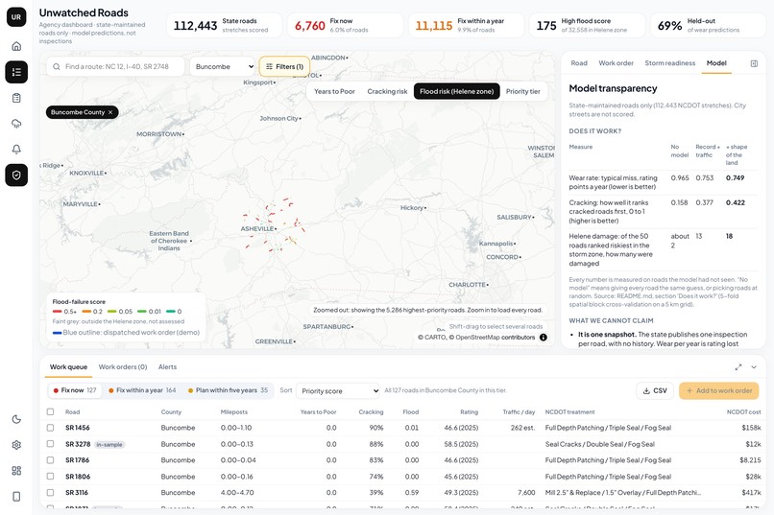Screen dimensions: 774x515
Task: Tick the checkbox for SR 3116
Action: (50, 492)
